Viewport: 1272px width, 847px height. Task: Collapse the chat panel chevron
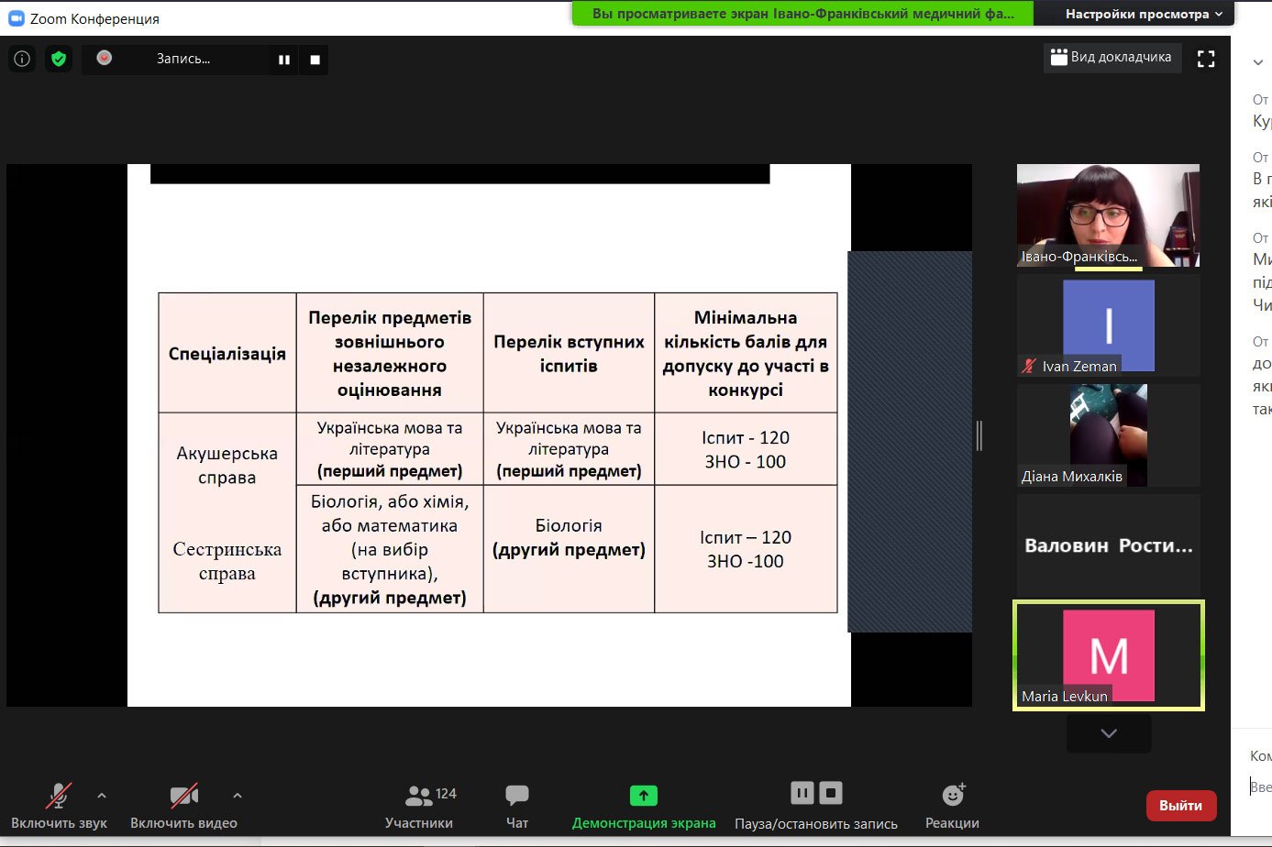1258,62
